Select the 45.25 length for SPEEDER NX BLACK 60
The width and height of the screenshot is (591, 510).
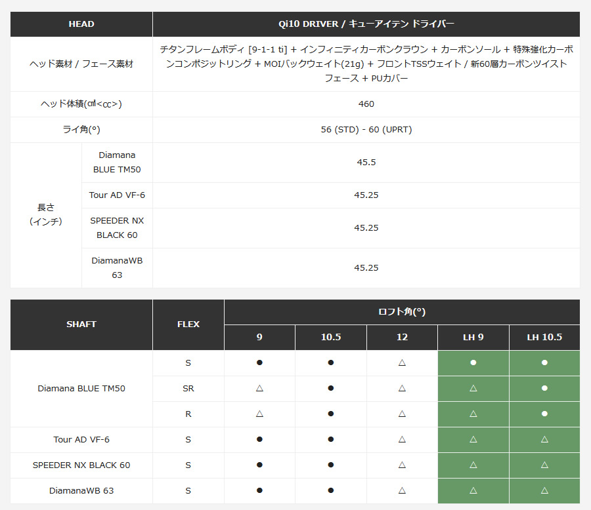tap(366, 227)
